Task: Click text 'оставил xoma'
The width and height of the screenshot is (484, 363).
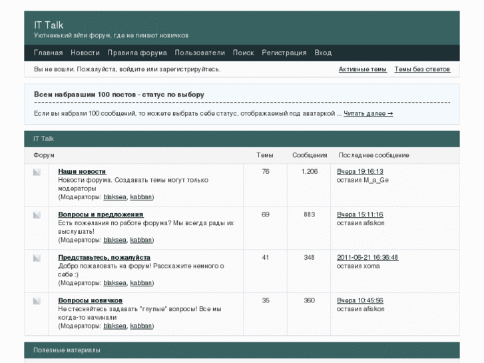Action: coord(358,266)
